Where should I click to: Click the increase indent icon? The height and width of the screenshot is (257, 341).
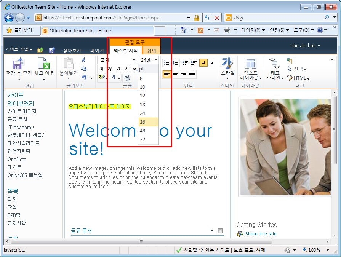[x=194, y=63]
